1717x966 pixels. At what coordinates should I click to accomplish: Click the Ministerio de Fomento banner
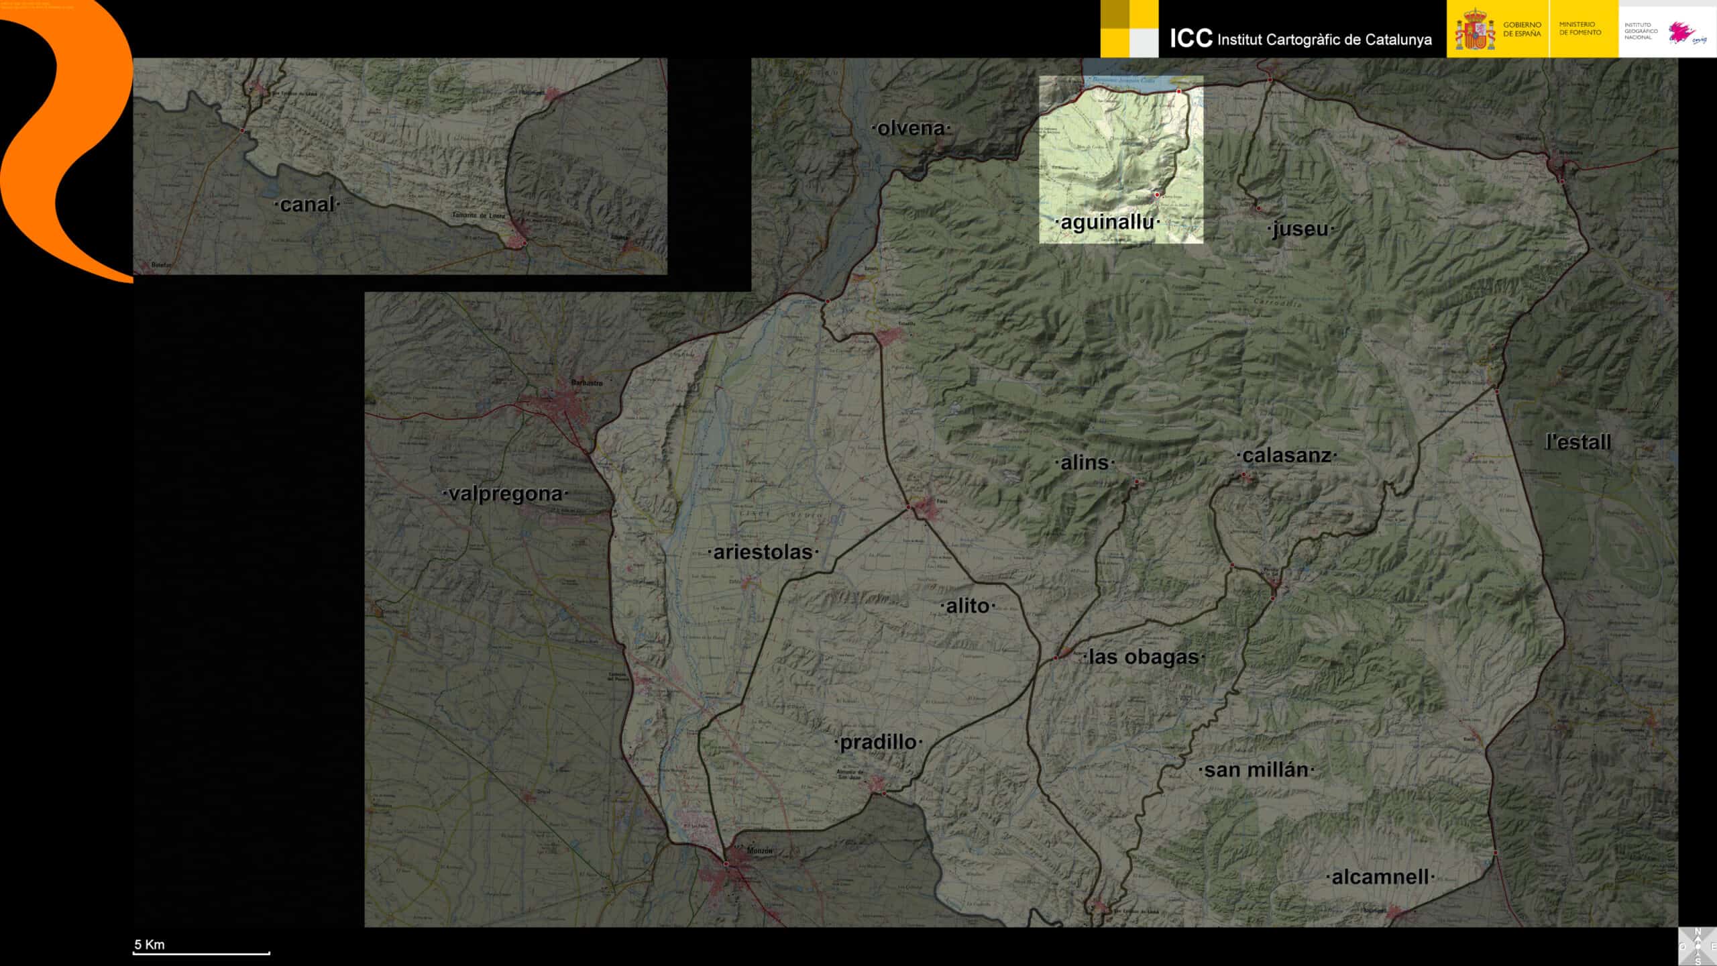tap(1582, 29)
